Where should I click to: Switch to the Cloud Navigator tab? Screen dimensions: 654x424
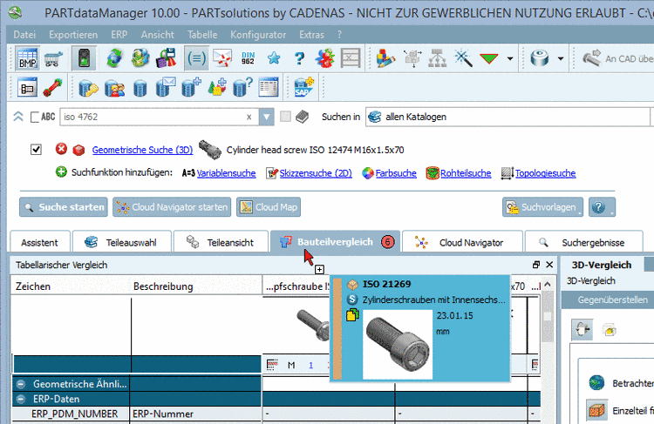(462, 242)
